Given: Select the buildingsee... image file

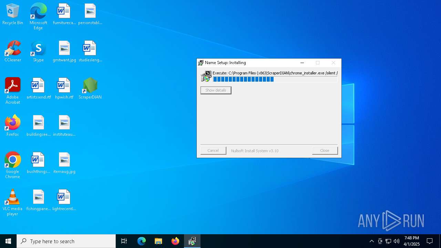Looking at the screenshot, I should pos(38,126).
